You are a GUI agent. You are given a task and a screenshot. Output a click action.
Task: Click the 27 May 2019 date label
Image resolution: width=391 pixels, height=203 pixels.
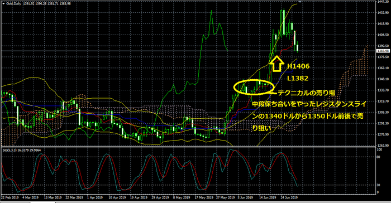[226, 197]
